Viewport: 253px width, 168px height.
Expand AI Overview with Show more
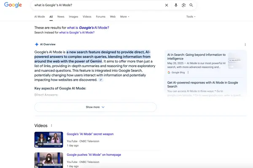click(x=95, y=107)
